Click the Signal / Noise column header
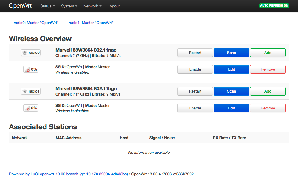Image resolution: width=298 pixels, height=181 pixels. (162, 138)
